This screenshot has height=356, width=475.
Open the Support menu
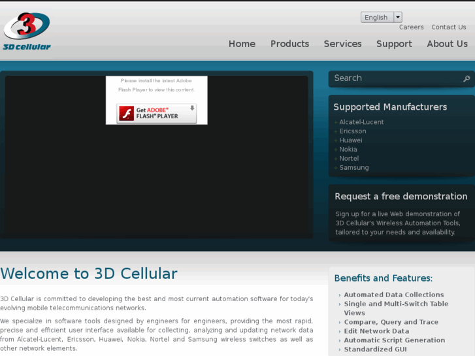coord(394,44)
